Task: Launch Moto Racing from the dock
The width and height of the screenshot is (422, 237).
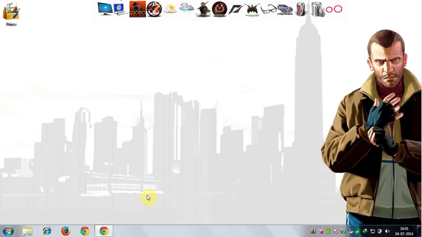Action: (x=137, y=9)
